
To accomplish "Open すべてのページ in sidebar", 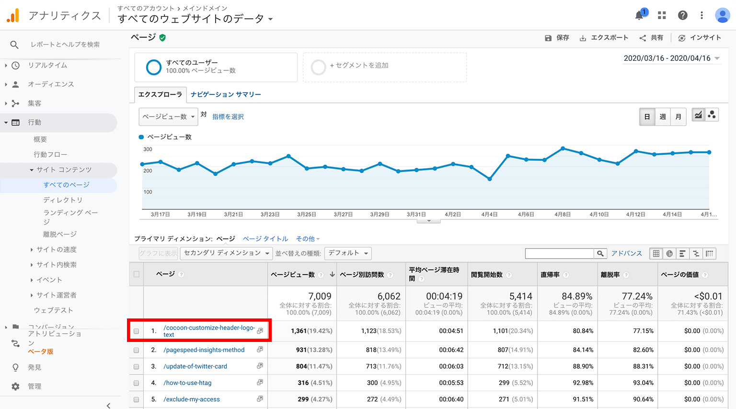I will click(x=67, y=185).
